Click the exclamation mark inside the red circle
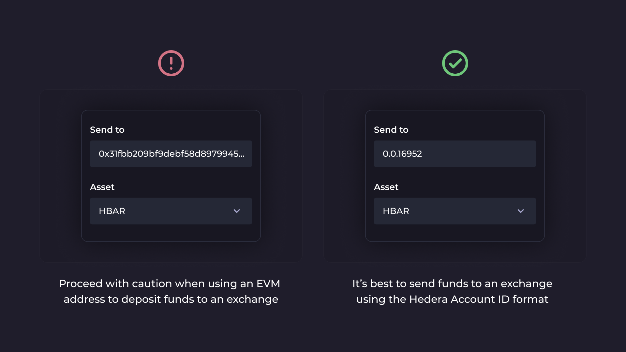Screen dimensions: 626x352 [171, 63]
